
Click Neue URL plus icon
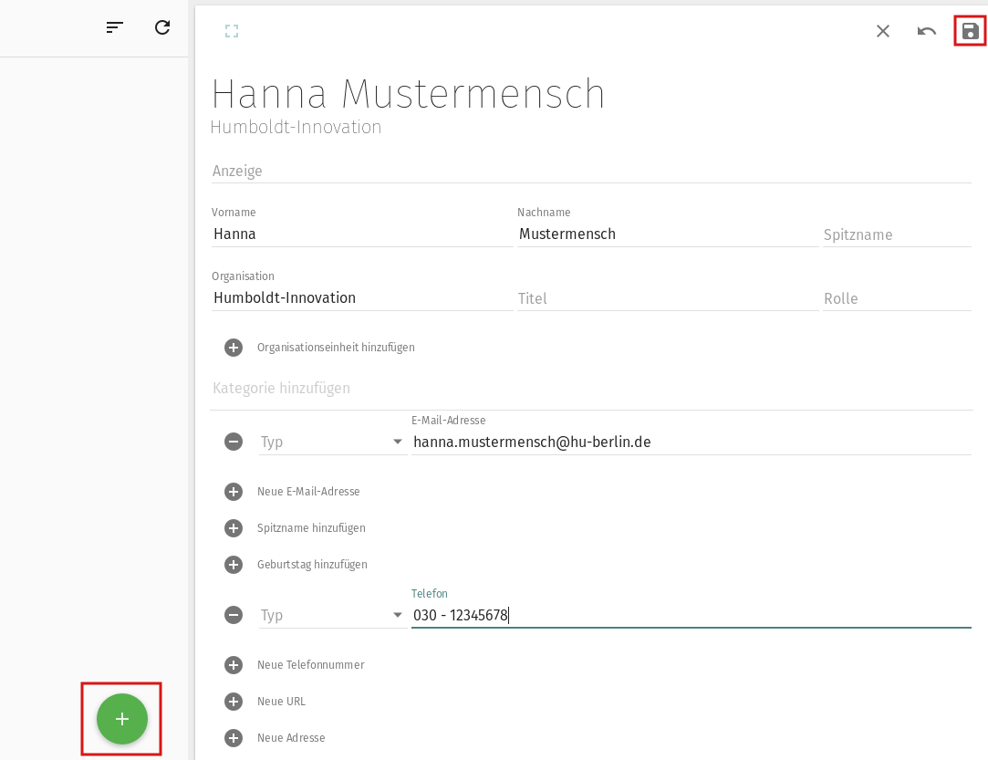(234, 702)
